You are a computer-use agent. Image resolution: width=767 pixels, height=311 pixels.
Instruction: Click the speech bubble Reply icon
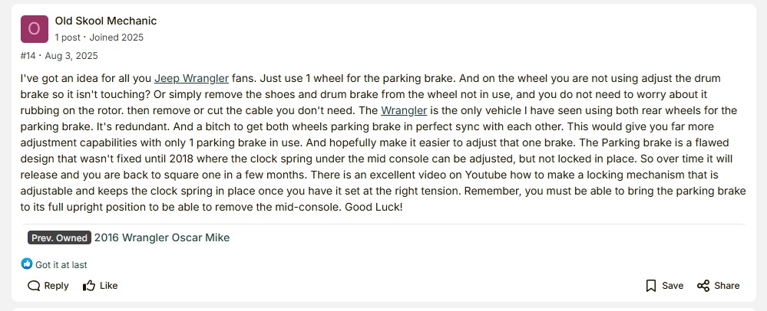tap(34, 286)
